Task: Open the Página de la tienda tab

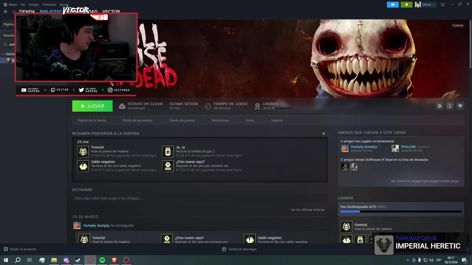Action: click(x=92, y=120)
